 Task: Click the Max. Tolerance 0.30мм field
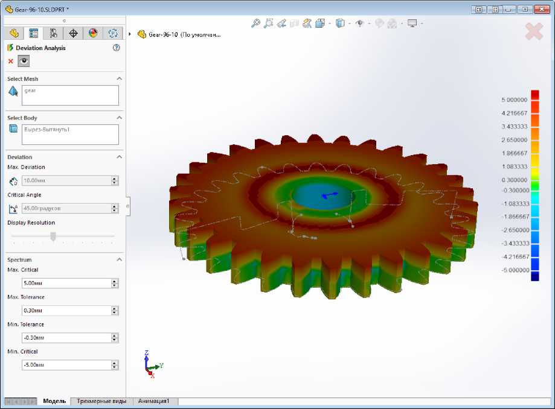(65, 311)
